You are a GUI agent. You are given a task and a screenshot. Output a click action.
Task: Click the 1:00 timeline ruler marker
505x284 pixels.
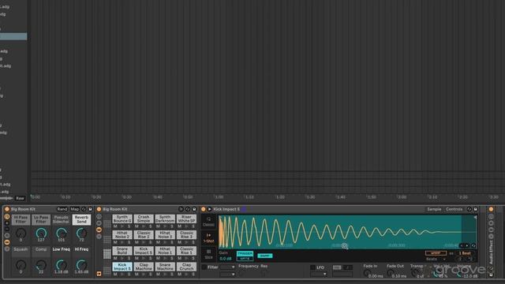219,196
